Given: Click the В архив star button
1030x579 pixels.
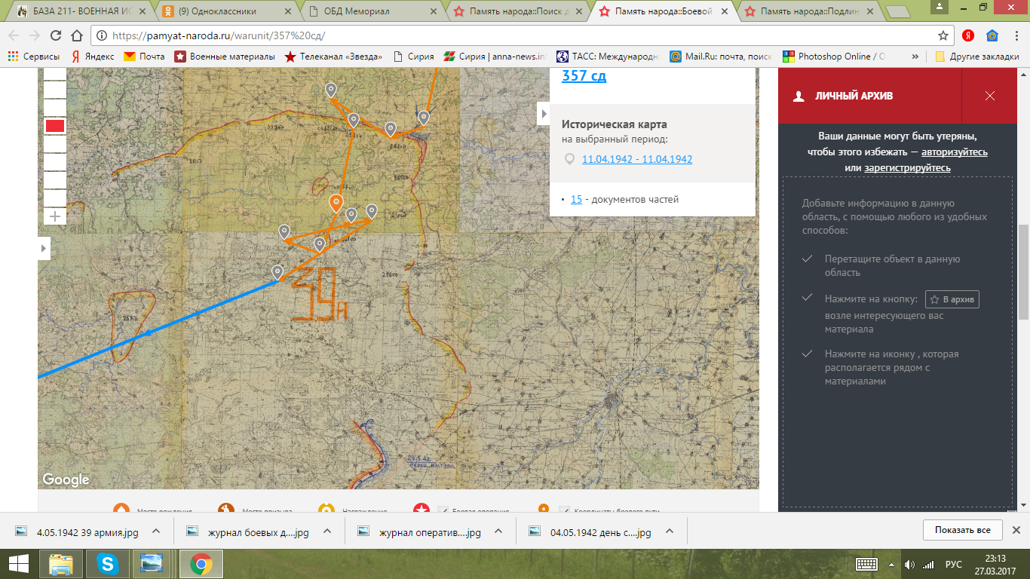Looking at the screenshot, I should pyautogui.click(x=952, y=299).
